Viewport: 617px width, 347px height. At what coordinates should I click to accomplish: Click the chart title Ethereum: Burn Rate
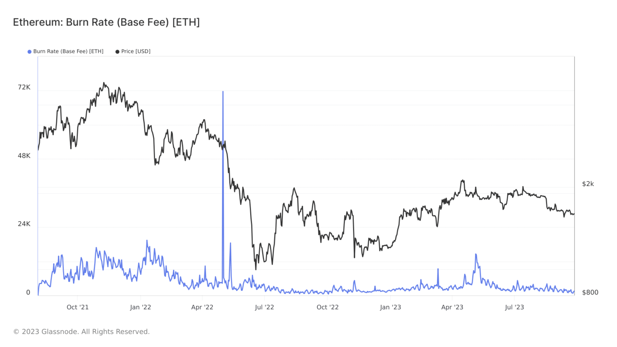coord(106,22)
